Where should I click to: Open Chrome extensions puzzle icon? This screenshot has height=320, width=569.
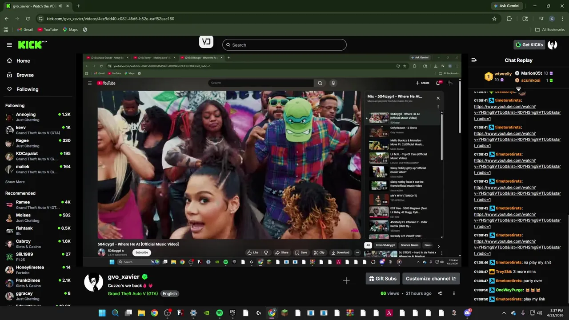pyautogui.click(x=509, y=19)
